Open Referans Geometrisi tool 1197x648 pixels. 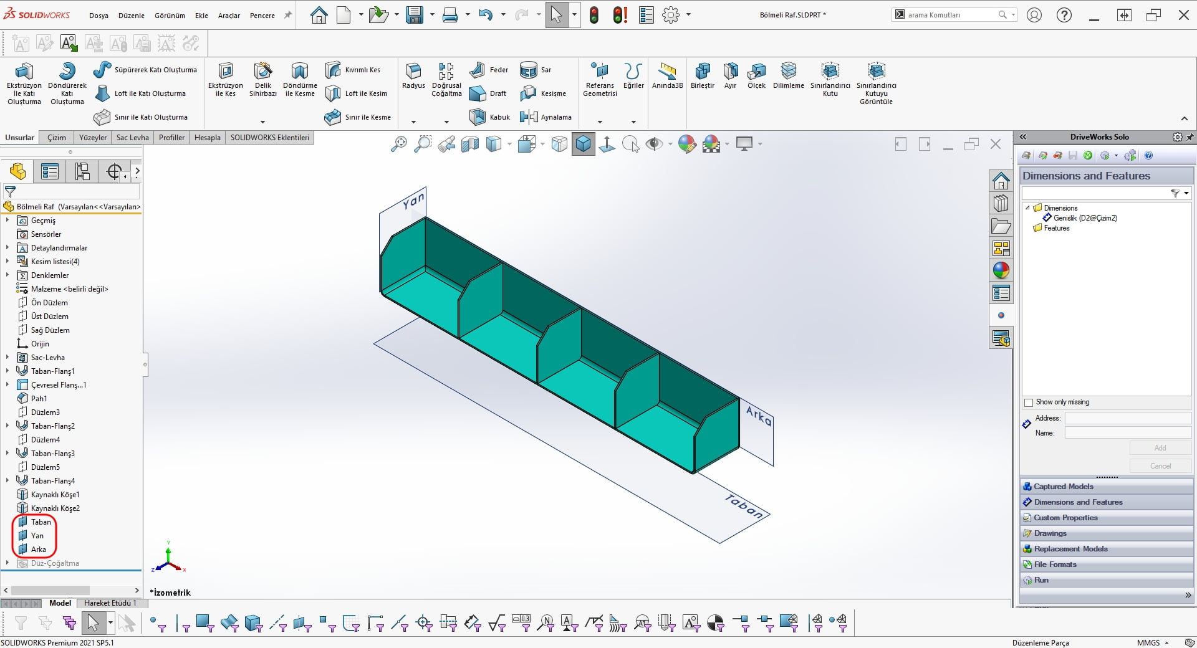(x=600, y=80)
